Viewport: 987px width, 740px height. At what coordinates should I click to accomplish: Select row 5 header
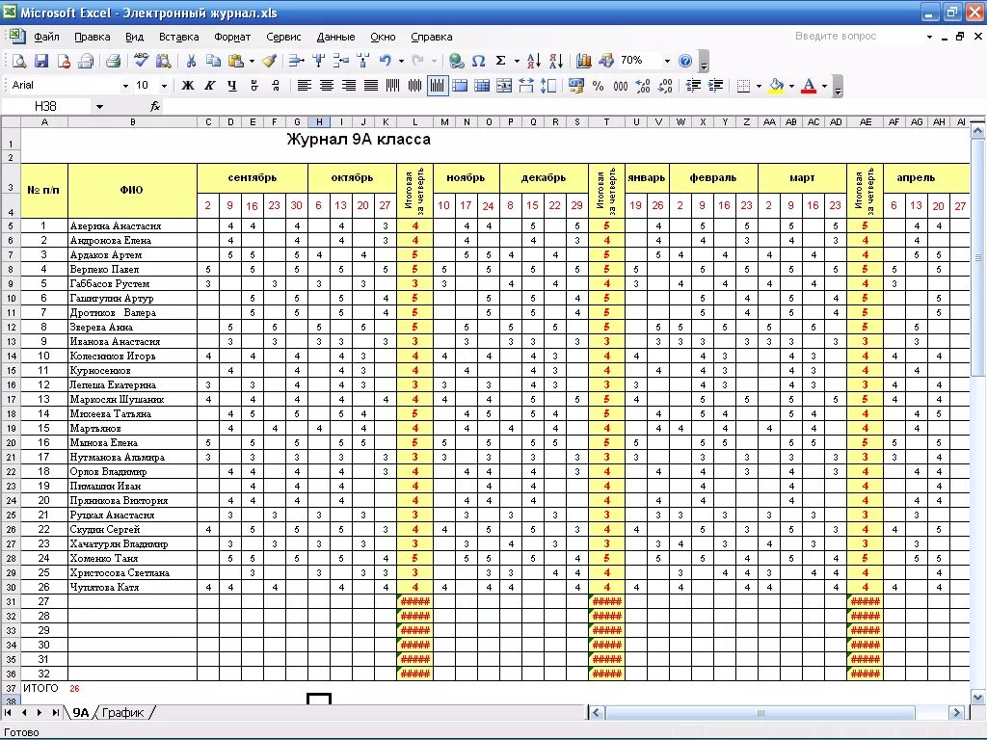pyautogui.click(x=11, y=225)
